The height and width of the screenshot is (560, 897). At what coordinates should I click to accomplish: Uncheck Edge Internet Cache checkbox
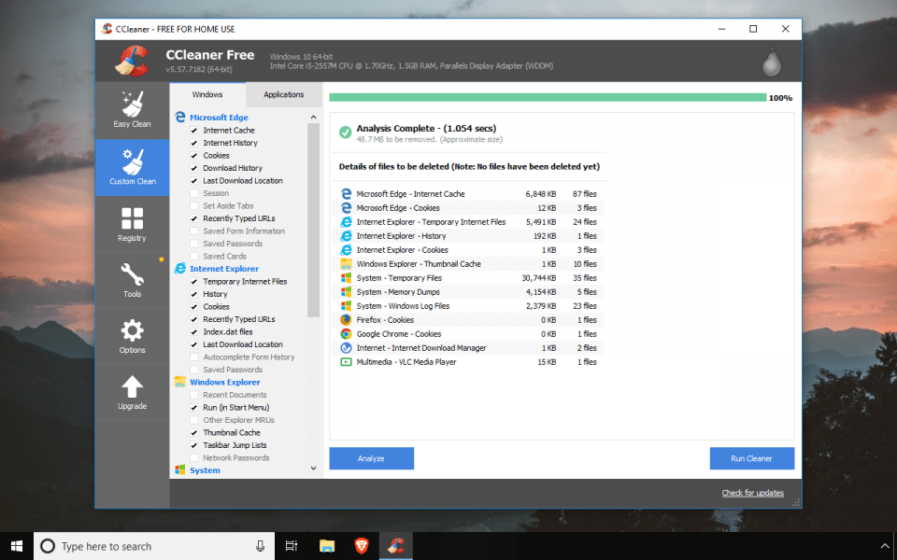[194, 131]
